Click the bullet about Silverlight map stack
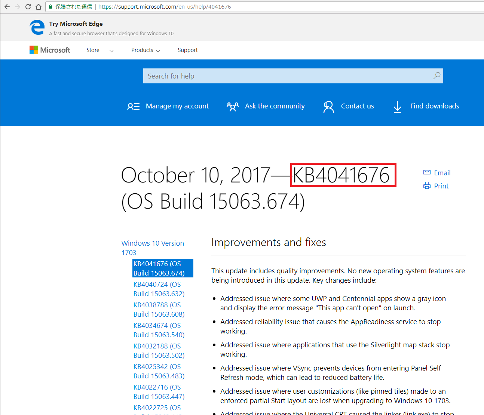Viewport: 484px width, 415px height. pos(335,350)
